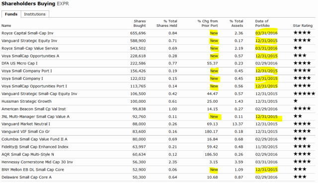Viewport: 318px width, 183px height.
Task: Select Voya SmallCap Opportunities A
Action: click(30, 56)
